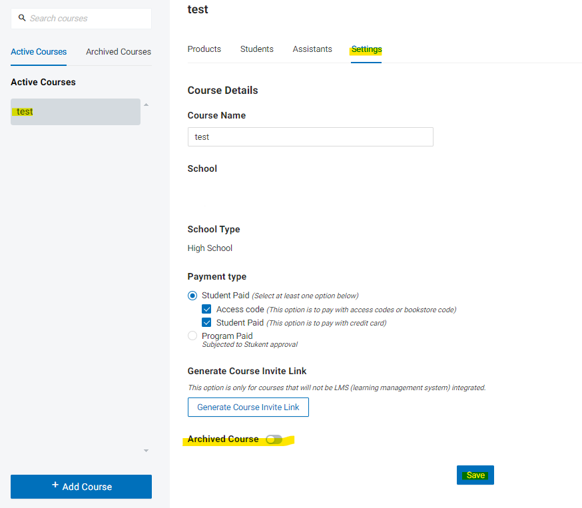The image size is (582, 508).
Task: Select the Settings tab
Action: pyautogui.click(x=366, y=49)
